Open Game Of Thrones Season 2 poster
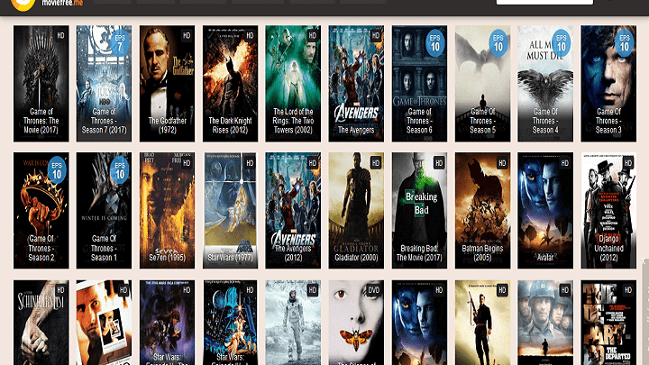 tap(41, 211)
